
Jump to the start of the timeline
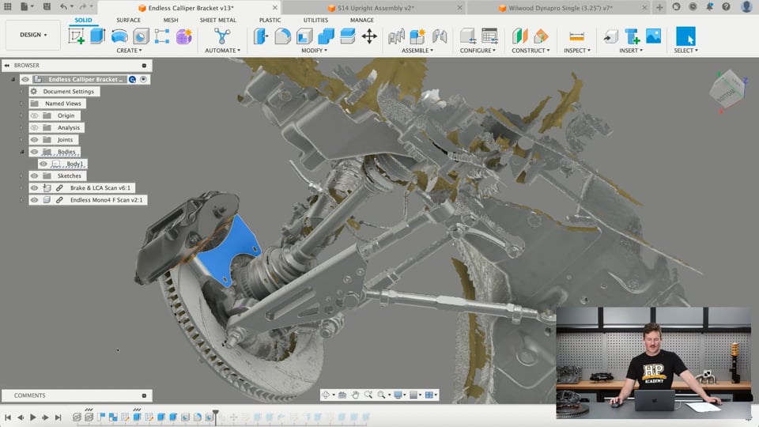[8, 417]
